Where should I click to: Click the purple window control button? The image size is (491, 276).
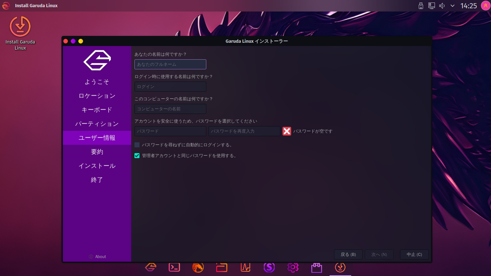73,41
